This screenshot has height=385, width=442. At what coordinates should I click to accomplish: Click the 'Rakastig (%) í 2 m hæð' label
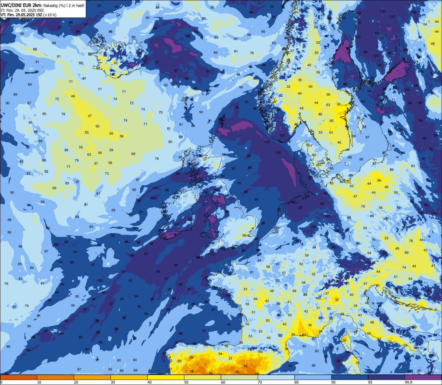coord(64,6)
